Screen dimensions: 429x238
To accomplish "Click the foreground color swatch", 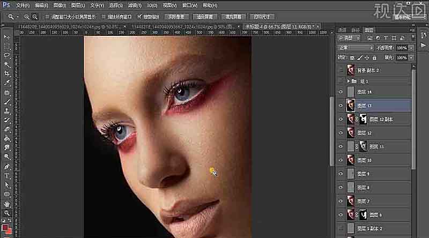I will click(x=5, y=228).
